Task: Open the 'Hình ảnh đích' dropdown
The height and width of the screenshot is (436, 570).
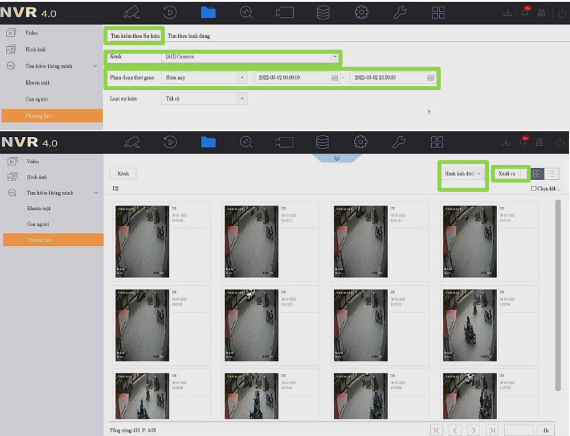Action: tap(463, 174)
